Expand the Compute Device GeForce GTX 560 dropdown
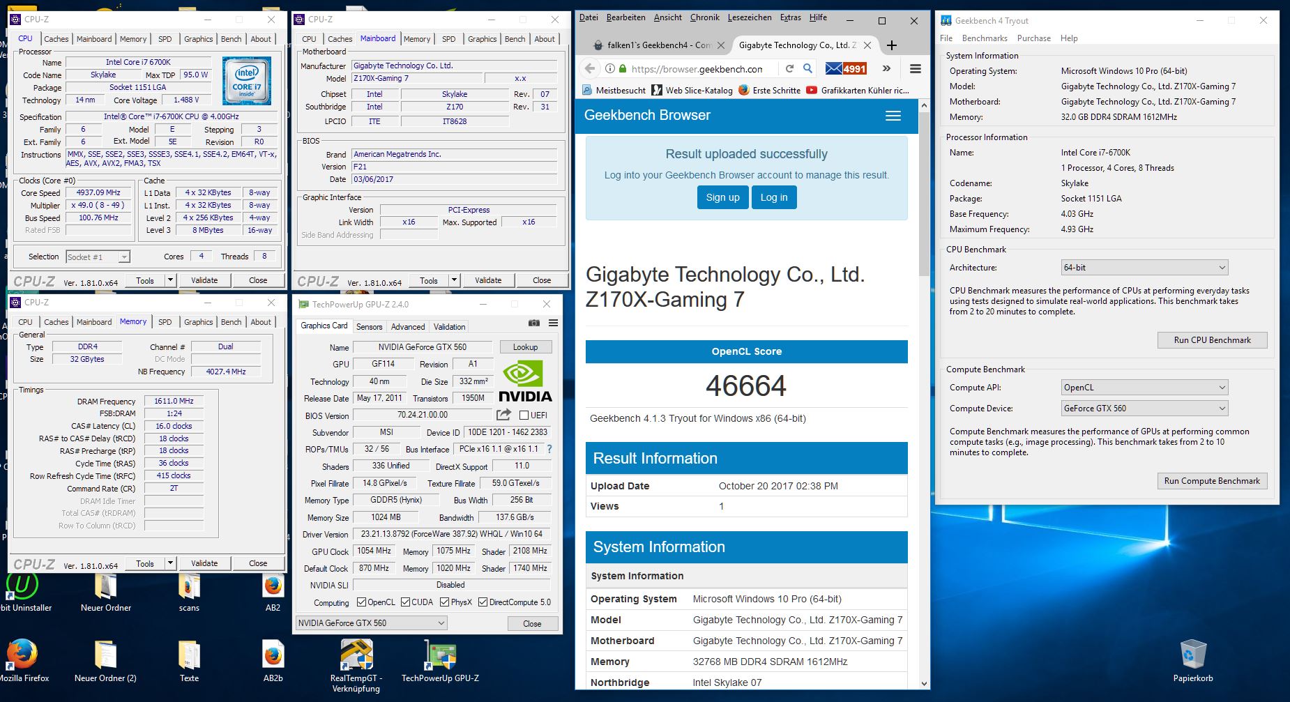Image resolution: width=1290 pixels, height=702 pixels. (x=1144, y=409)
